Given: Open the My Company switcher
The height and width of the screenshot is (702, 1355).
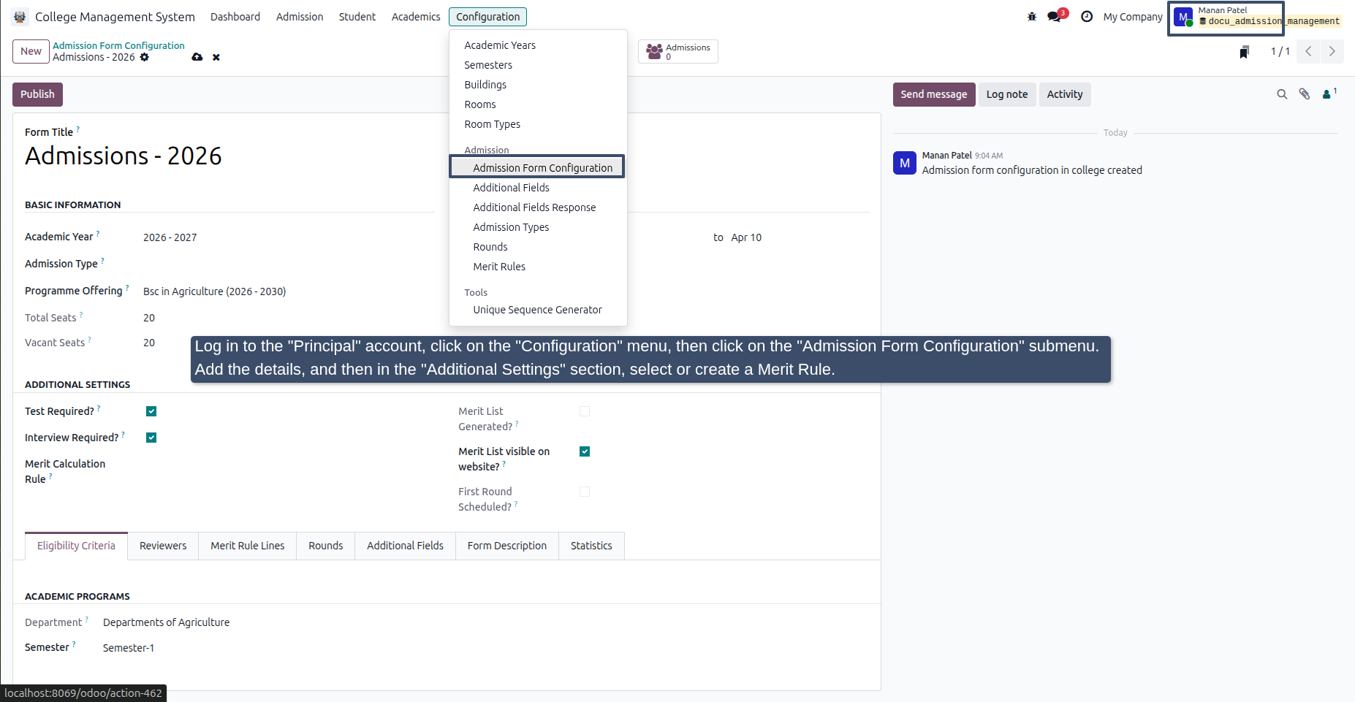Looking at the screenshot, I should pyautogui.click(x=1133, y=17).
